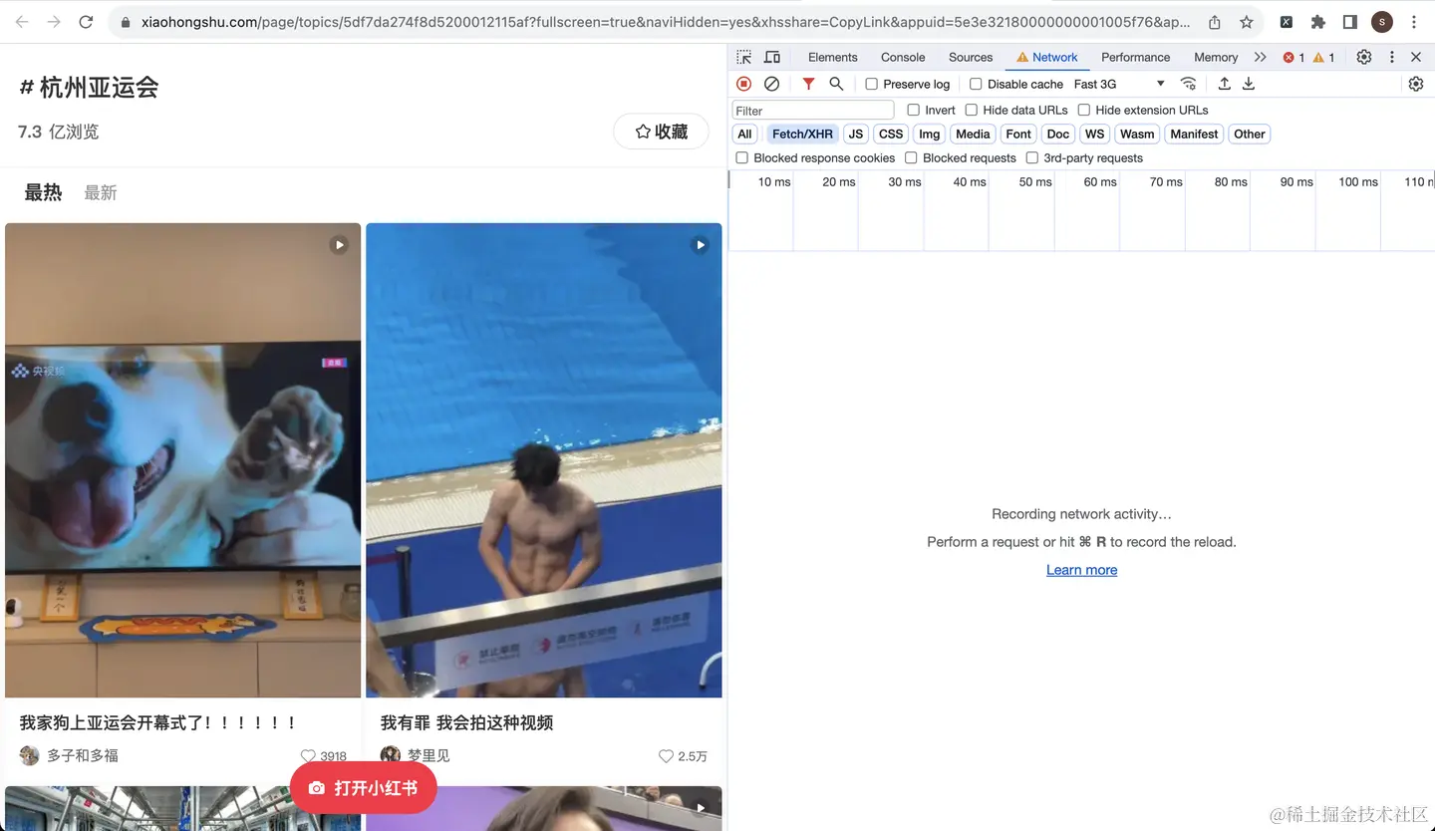Reload the page with refresh icon
The height and width of the screenshot is (831, 1435).
click(x=86, y=22)
